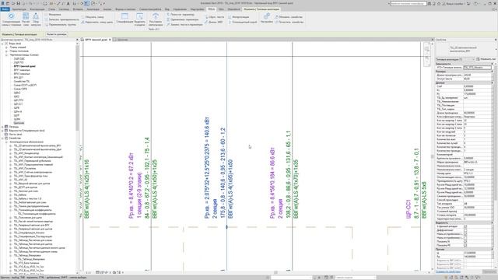Click the Длина проводника value field

coord(478,113)
